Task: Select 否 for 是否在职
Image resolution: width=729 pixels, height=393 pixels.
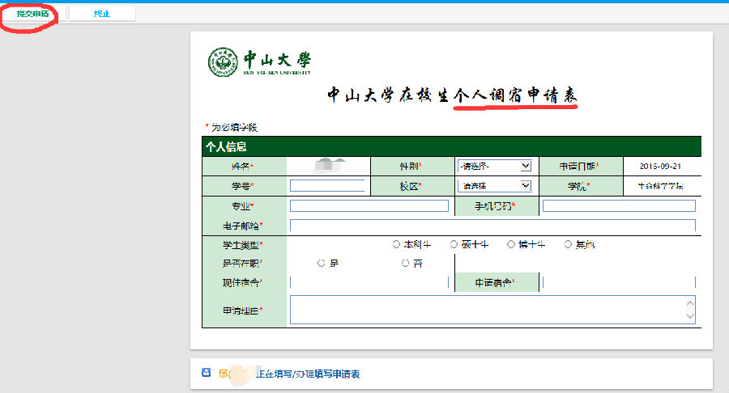Action: (x=406, y=263)
